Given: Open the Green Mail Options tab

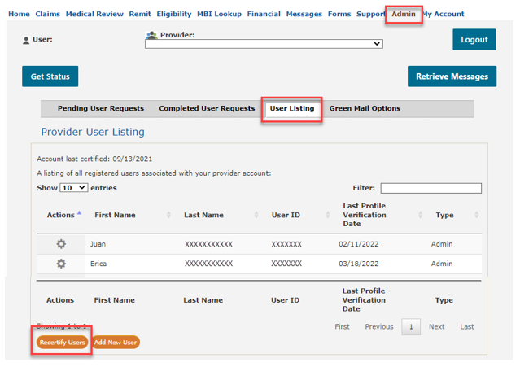Looking at the screenshot, I should (x=365, y=108).
